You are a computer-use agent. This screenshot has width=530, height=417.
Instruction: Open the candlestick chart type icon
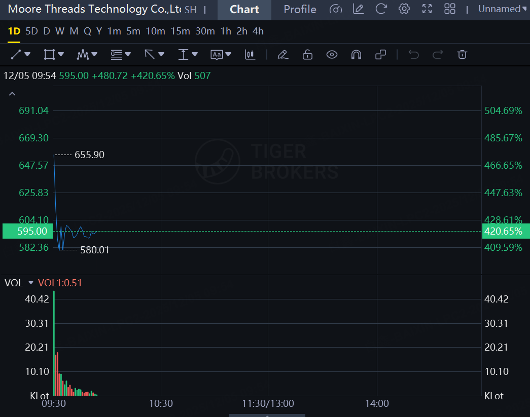click(x=250, y=54)
